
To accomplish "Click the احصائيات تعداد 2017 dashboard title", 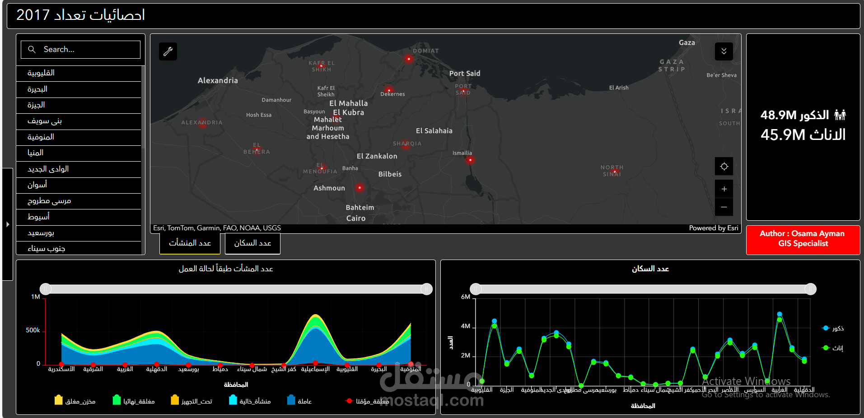I will tap(80, 15).
